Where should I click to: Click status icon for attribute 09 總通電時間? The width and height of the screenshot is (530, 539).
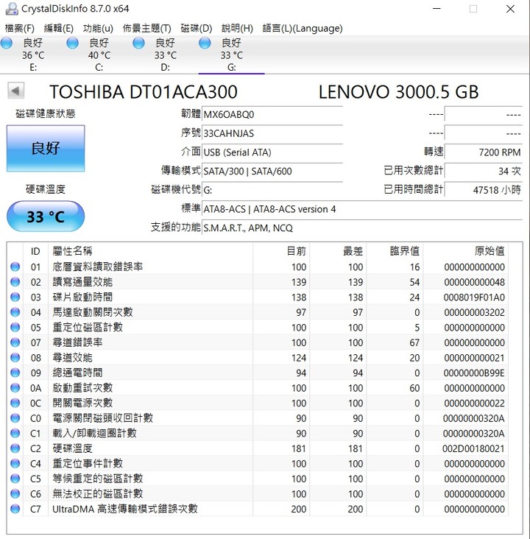point(15,373)
